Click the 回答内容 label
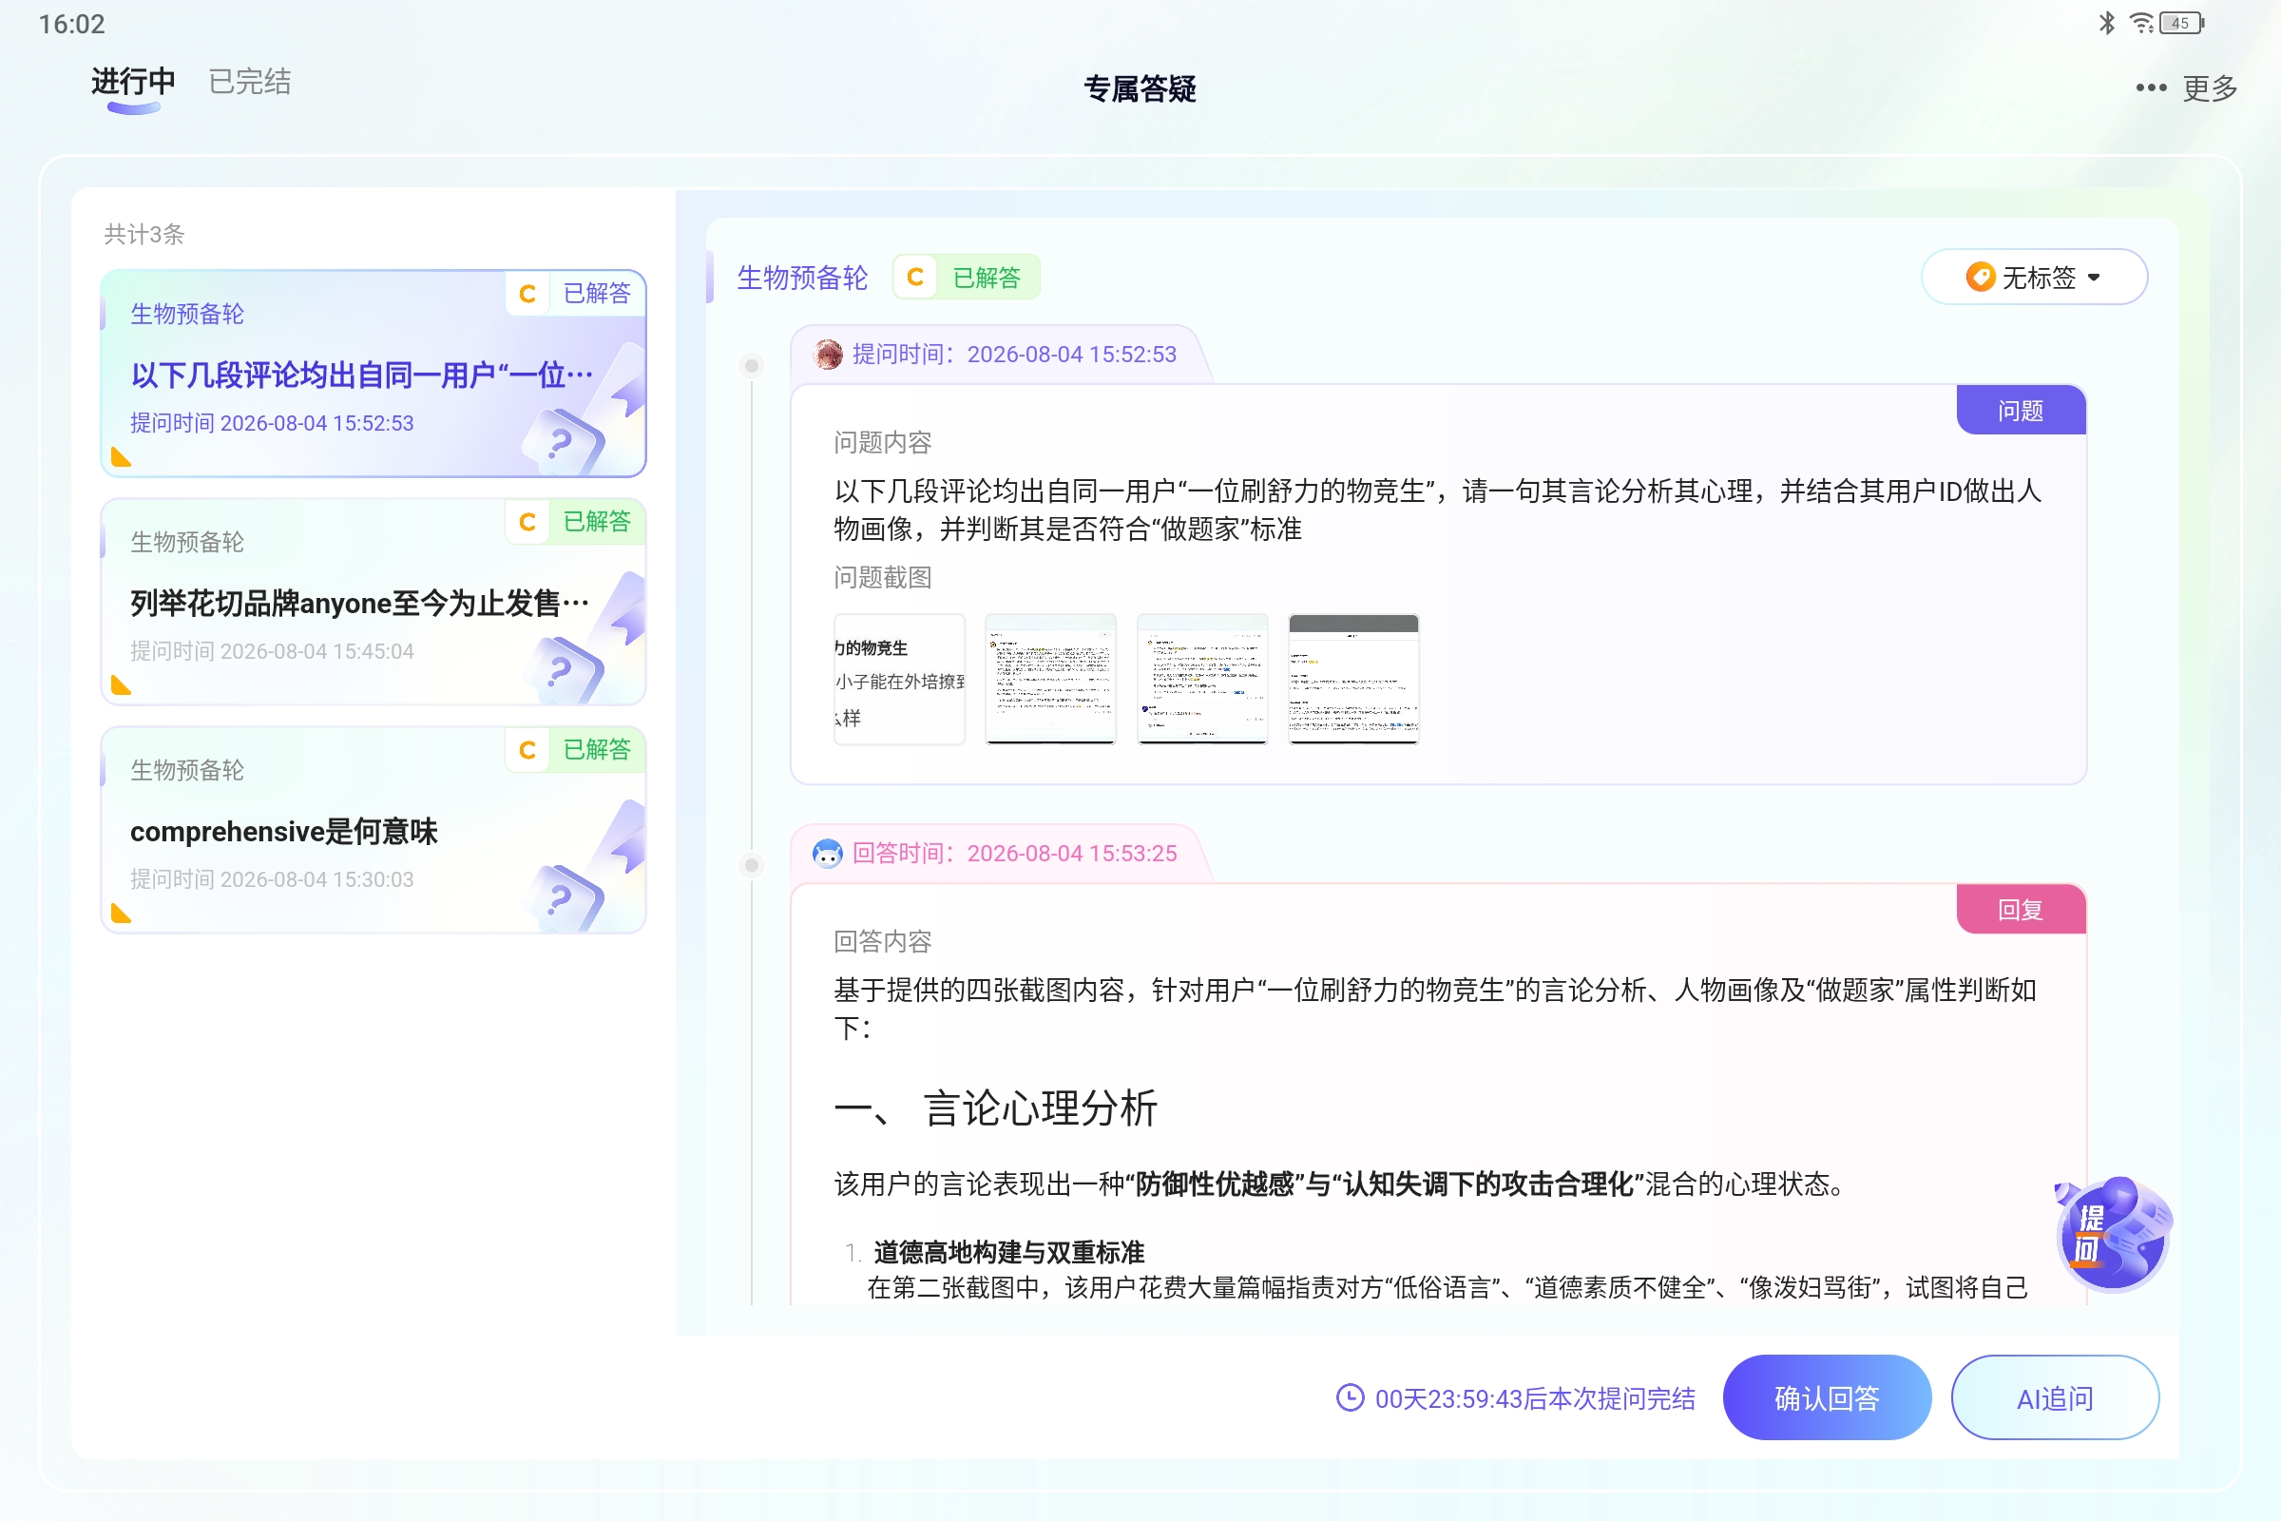2281x1521 pixels. pos(883,941)
